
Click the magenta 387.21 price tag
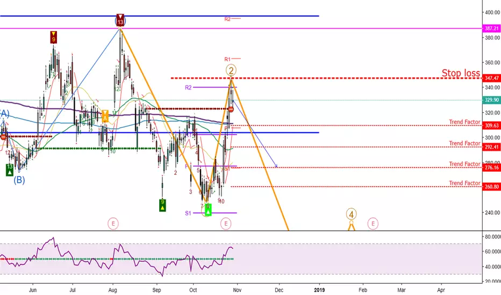(492, 28)
